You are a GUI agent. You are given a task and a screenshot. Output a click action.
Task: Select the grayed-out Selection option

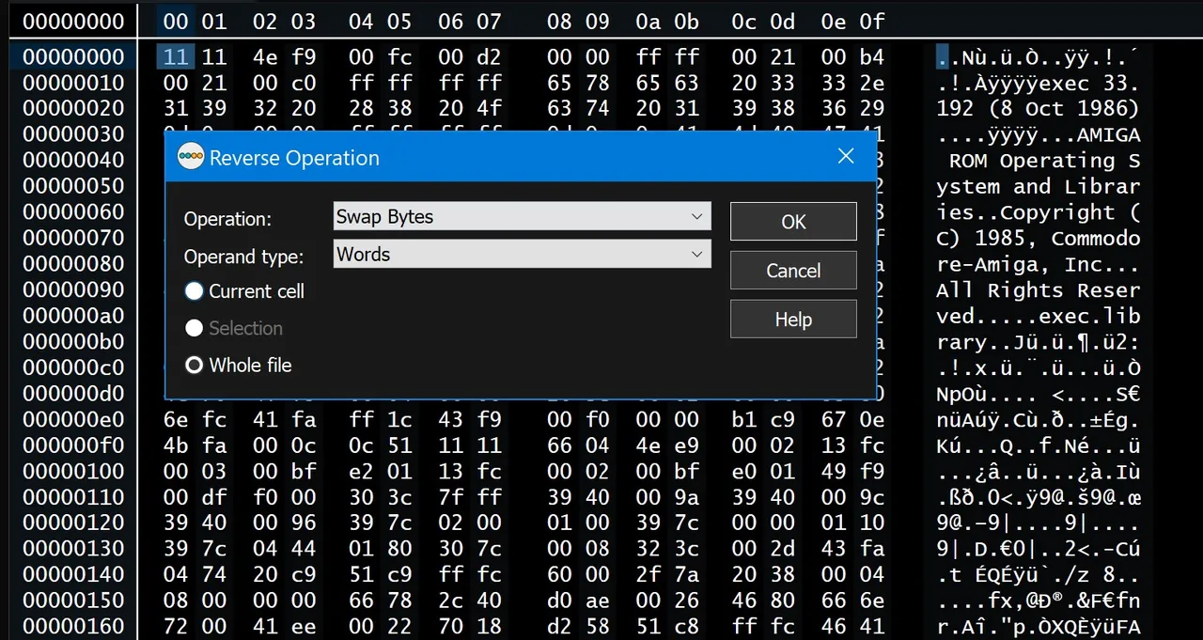[x=194, y=328]
